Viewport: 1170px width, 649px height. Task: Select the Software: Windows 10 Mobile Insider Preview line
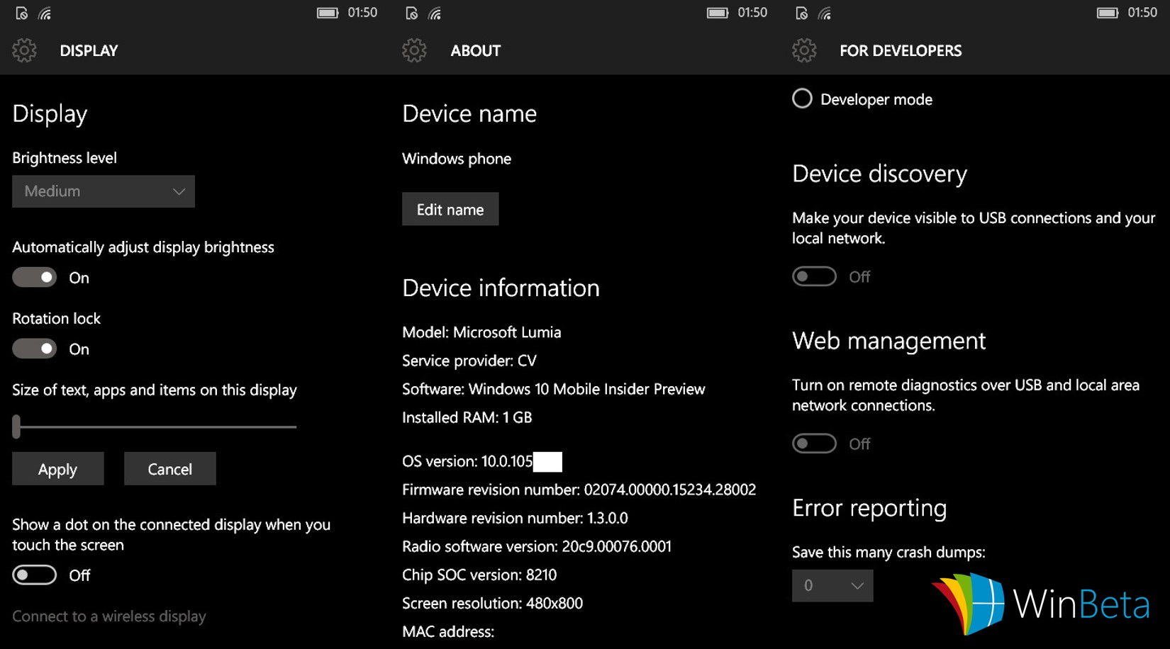[554, 389]
